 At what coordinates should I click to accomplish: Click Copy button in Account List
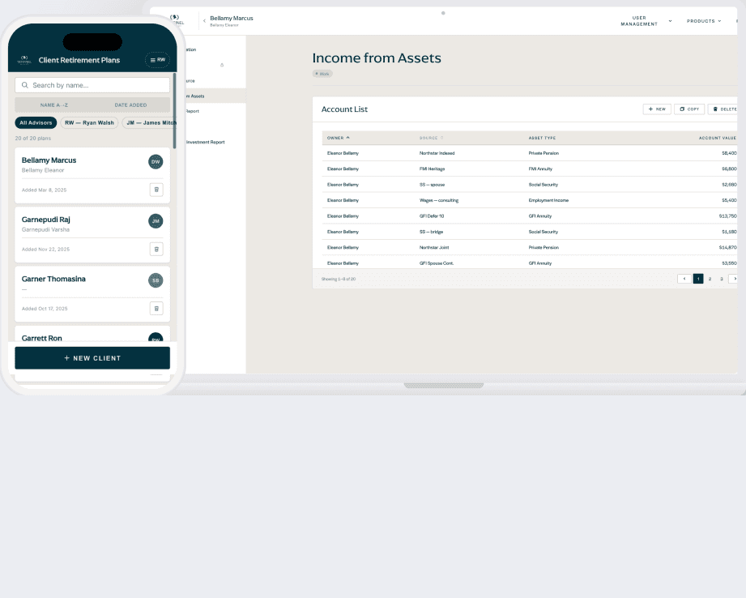(689, 109)
